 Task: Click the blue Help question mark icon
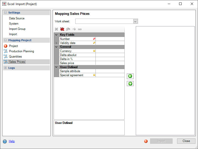(5, 141)
